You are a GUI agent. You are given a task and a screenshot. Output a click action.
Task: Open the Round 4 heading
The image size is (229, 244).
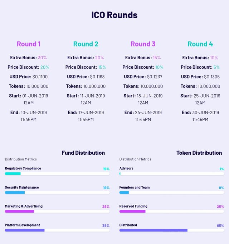click(200, 44)
